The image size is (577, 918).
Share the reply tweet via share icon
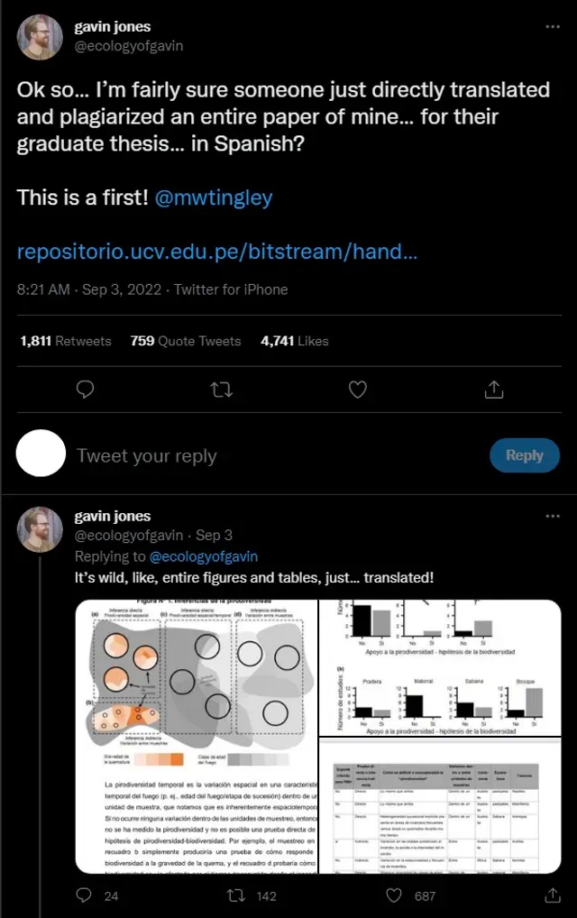[553, 895]
